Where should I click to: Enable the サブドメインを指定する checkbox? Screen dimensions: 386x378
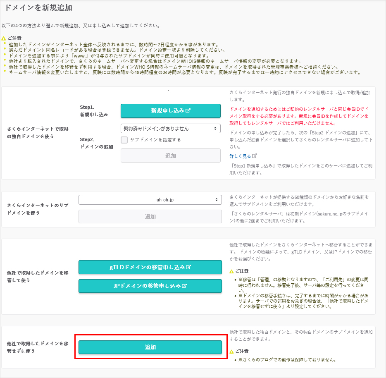[x=124, y=140]
